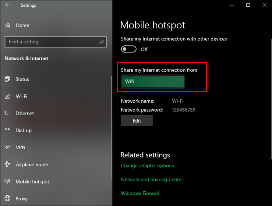272x206 pixels.
Task: Click the sidebar vertical scrollbar
Action: point(111,127)
